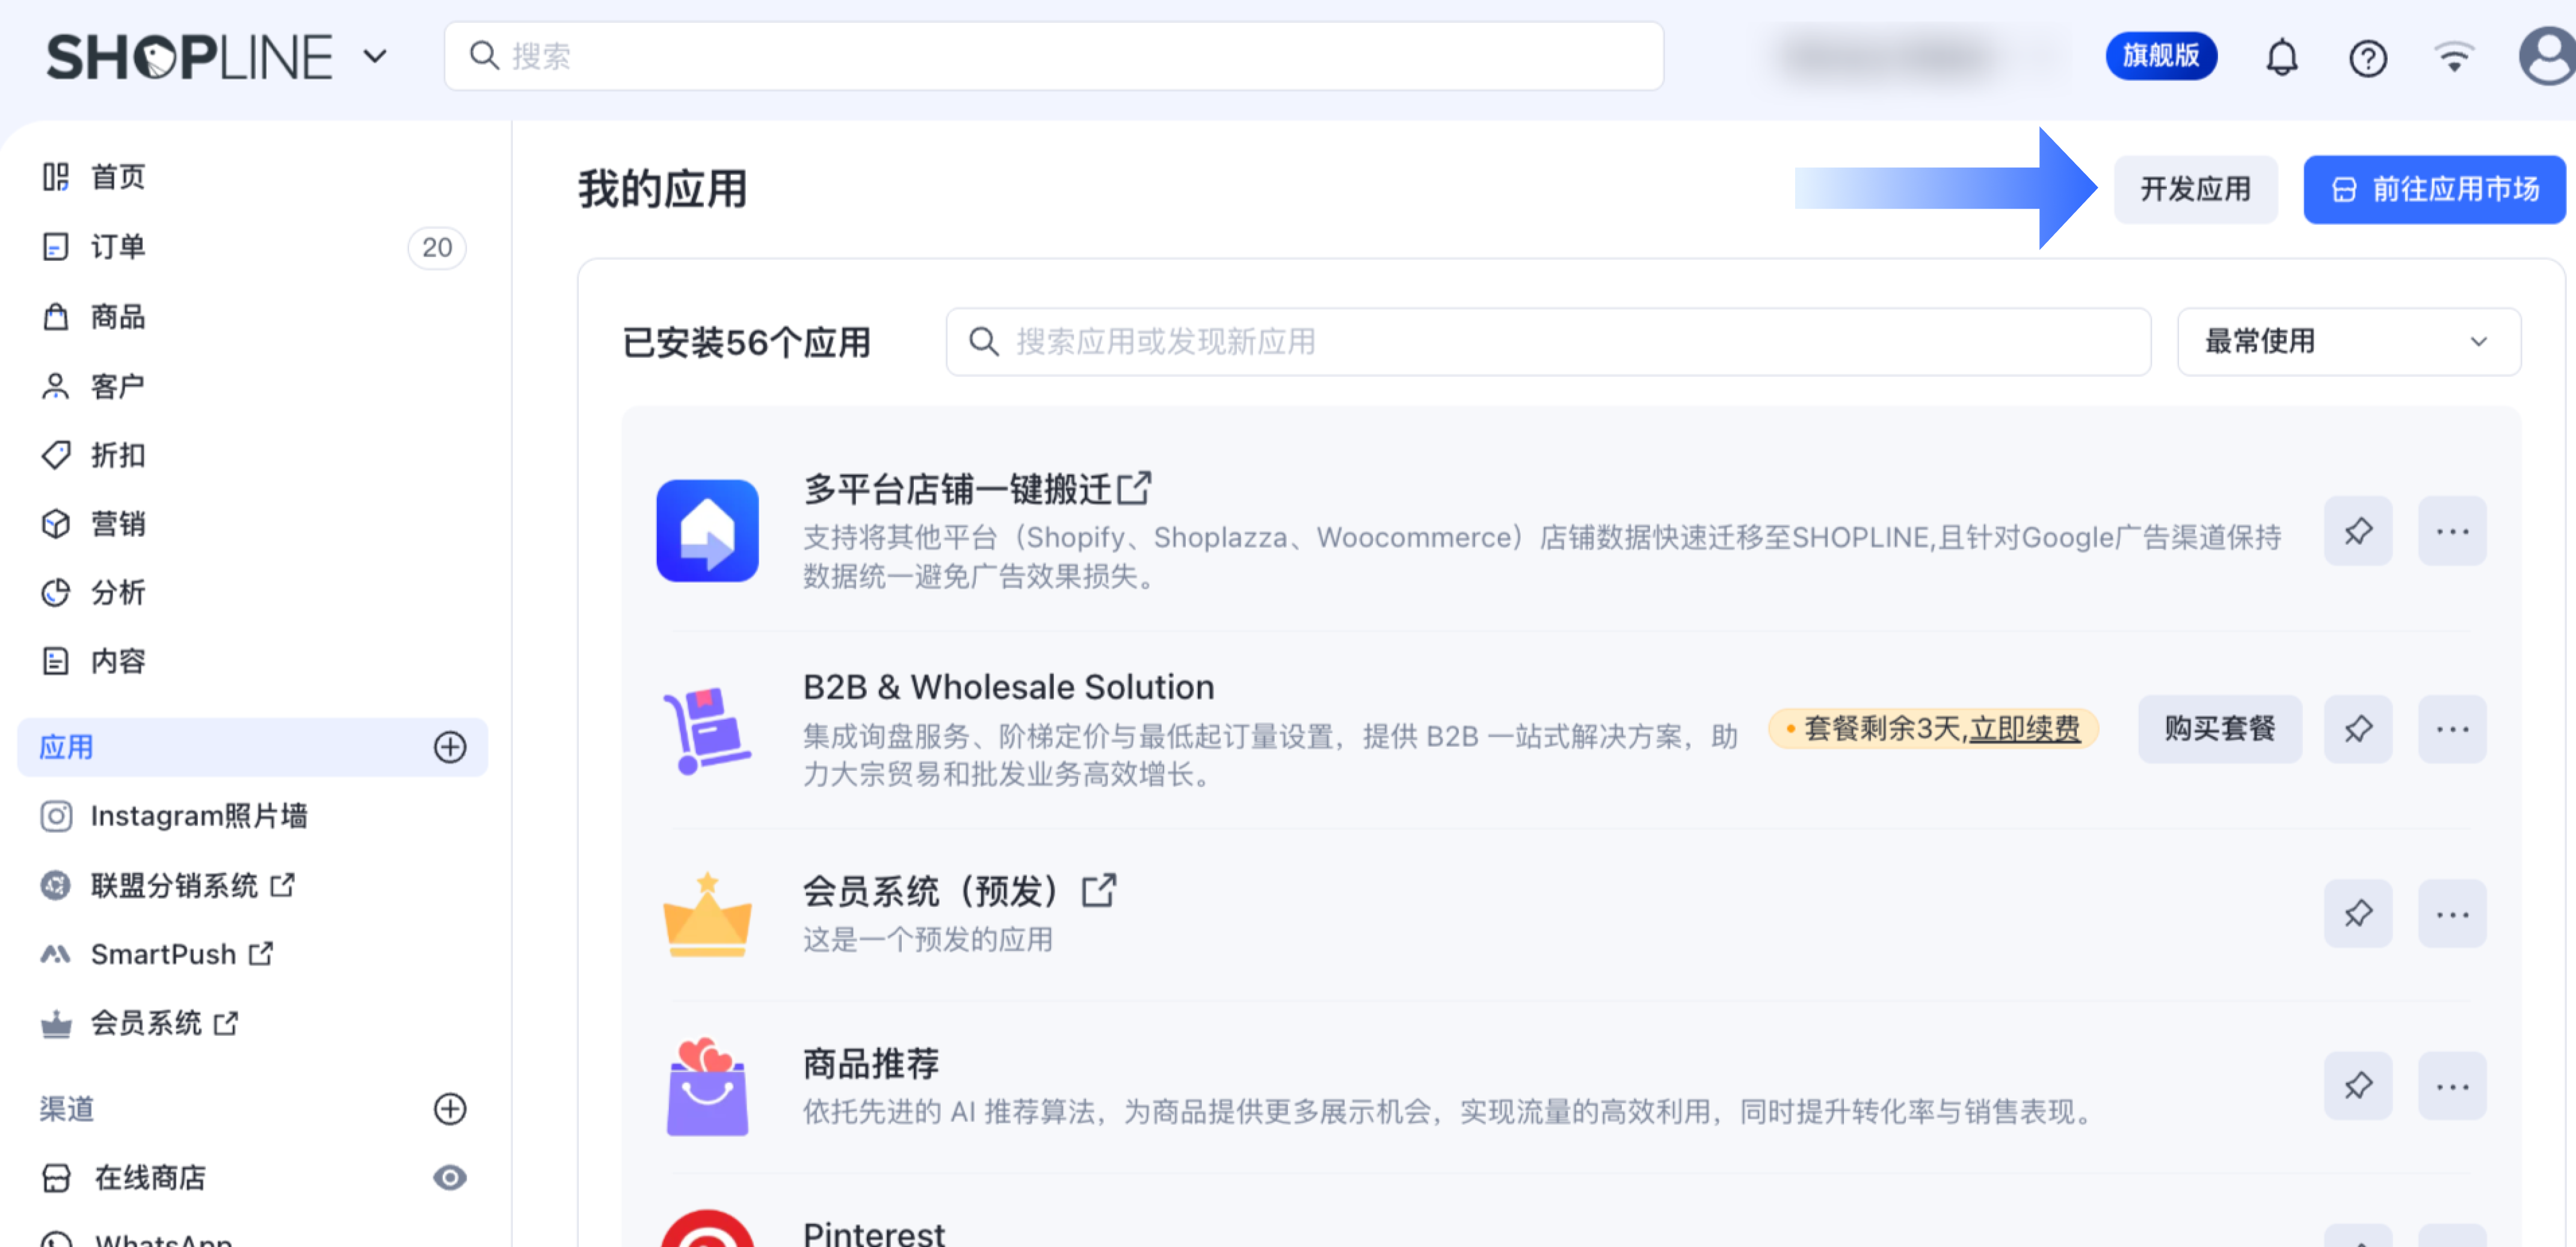Click the help question mark icon

coord(2367,58)
